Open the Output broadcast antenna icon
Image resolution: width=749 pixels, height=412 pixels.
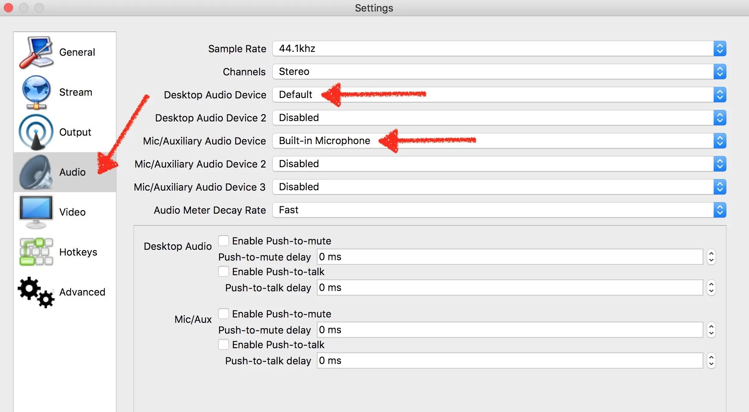(36, 132)
